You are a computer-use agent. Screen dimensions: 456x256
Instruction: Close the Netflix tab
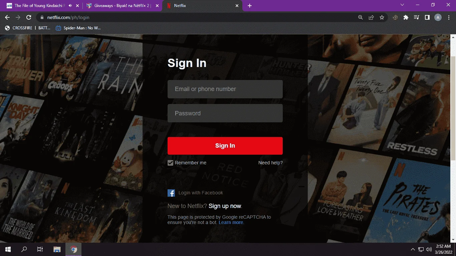(x=237, y=6)
